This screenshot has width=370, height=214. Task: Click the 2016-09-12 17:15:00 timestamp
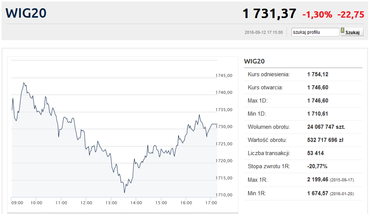(x=264, y=33)
